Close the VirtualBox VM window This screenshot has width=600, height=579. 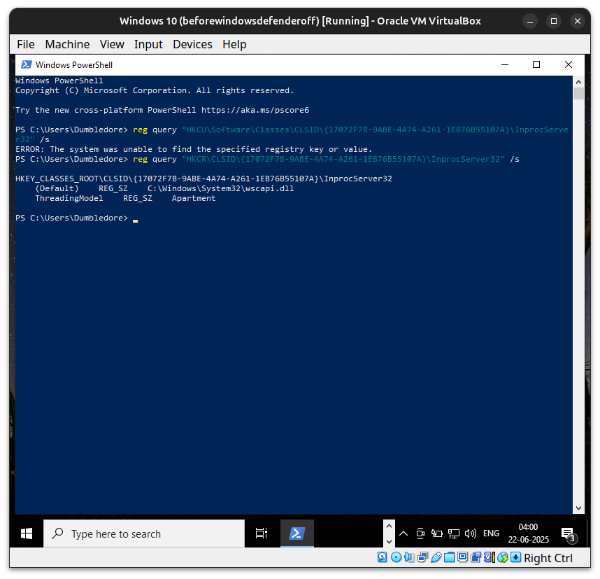578,21
